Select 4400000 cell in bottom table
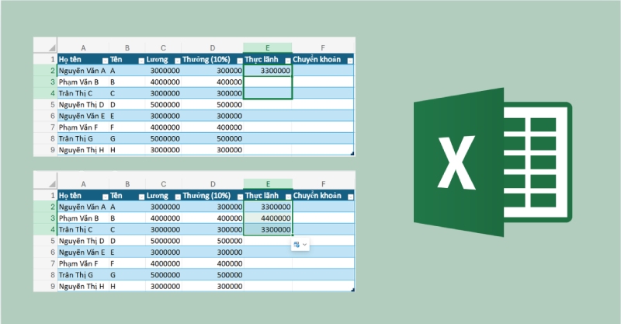Screen dimensions: 621x324 (x=268, y=218)
